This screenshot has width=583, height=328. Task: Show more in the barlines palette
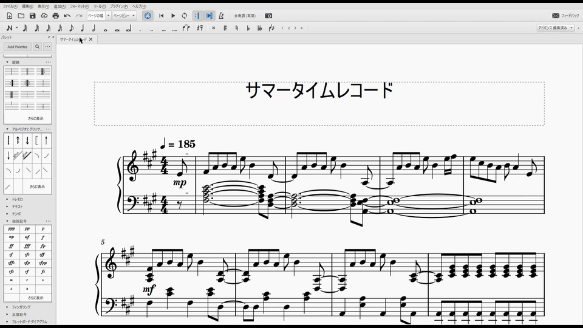tap(36, 118)
